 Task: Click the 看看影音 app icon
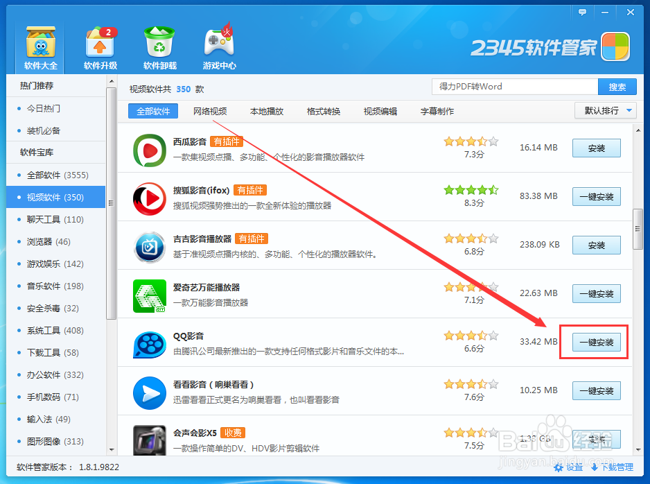149,392
